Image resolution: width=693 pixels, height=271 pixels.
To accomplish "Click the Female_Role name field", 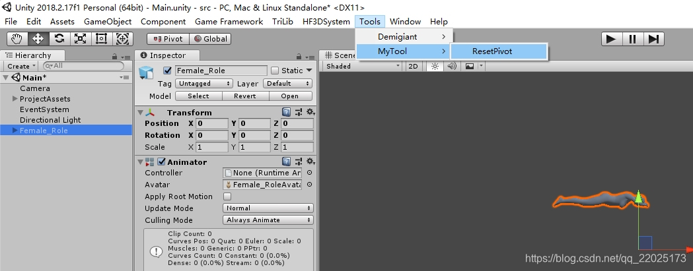I will [x=221, y=70].
